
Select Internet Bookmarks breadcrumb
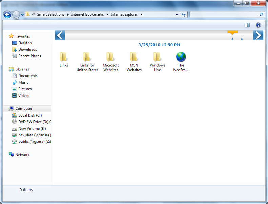click(87, 14)
